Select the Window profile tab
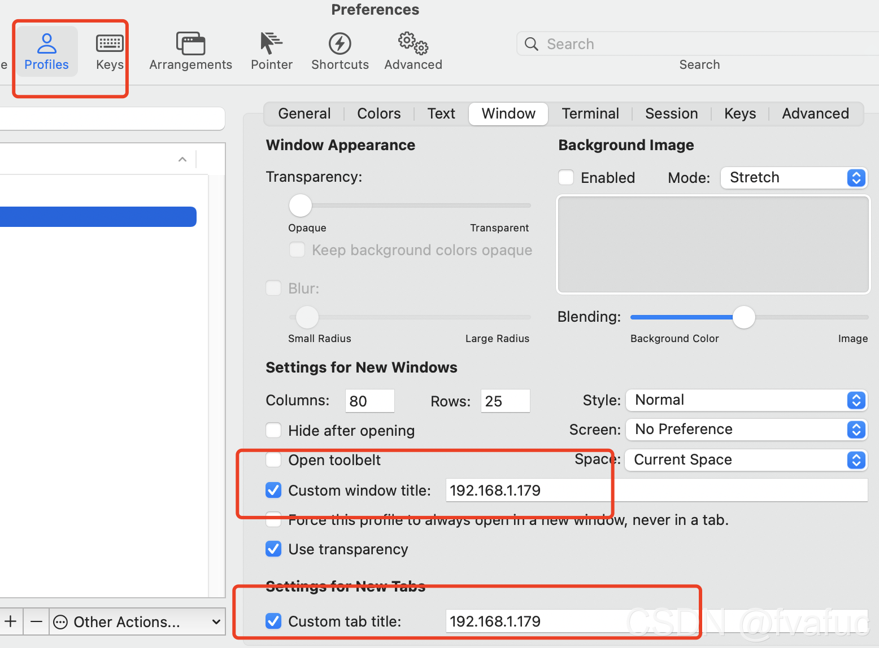The width and height of the screenshot is (879, 648). click(x=508, y=113)
